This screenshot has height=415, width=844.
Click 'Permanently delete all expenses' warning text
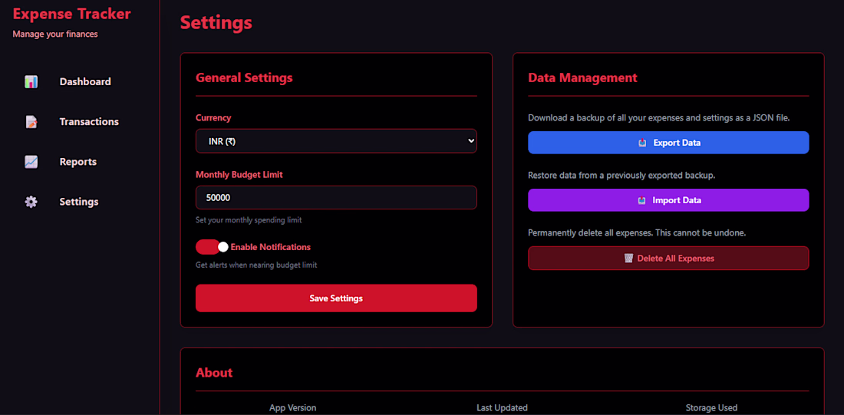[637, 233]
